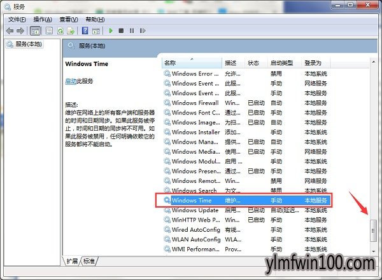Open the 文件(F) menu

click(17, 20)
